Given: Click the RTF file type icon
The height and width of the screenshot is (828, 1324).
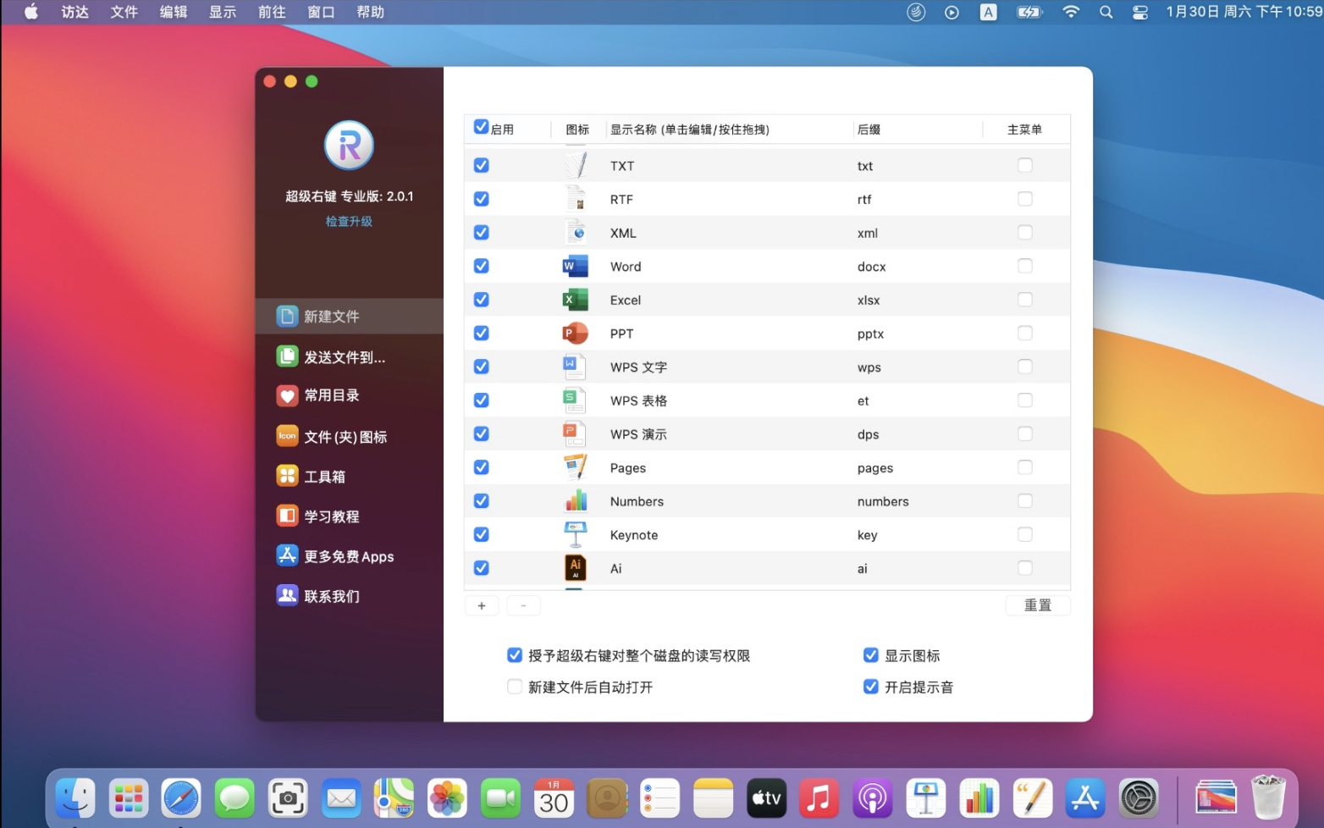Looking at the screenshot, I should (576, 199).
